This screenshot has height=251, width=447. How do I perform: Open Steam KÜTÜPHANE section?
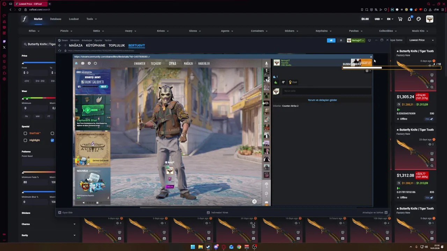(x=96, y=45)
